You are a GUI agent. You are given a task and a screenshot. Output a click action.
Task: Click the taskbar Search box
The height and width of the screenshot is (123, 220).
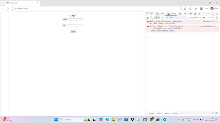coord(75,119)
